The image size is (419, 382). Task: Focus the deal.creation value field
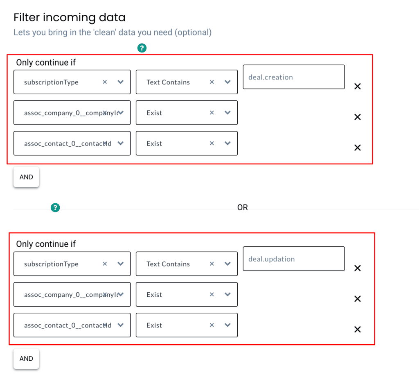coord(294,77)
